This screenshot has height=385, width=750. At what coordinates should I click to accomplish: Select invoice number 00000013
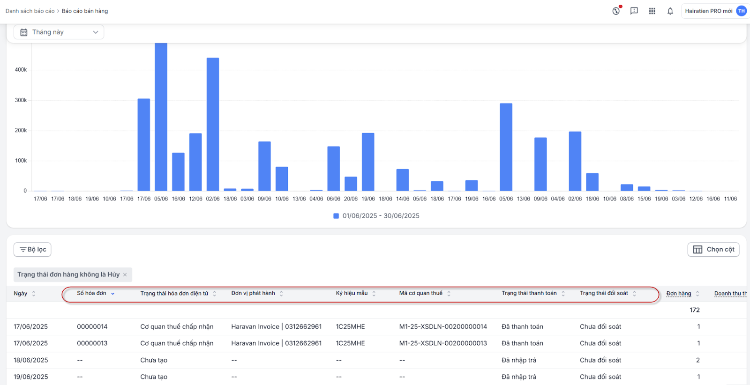click(x=92, y=343)
